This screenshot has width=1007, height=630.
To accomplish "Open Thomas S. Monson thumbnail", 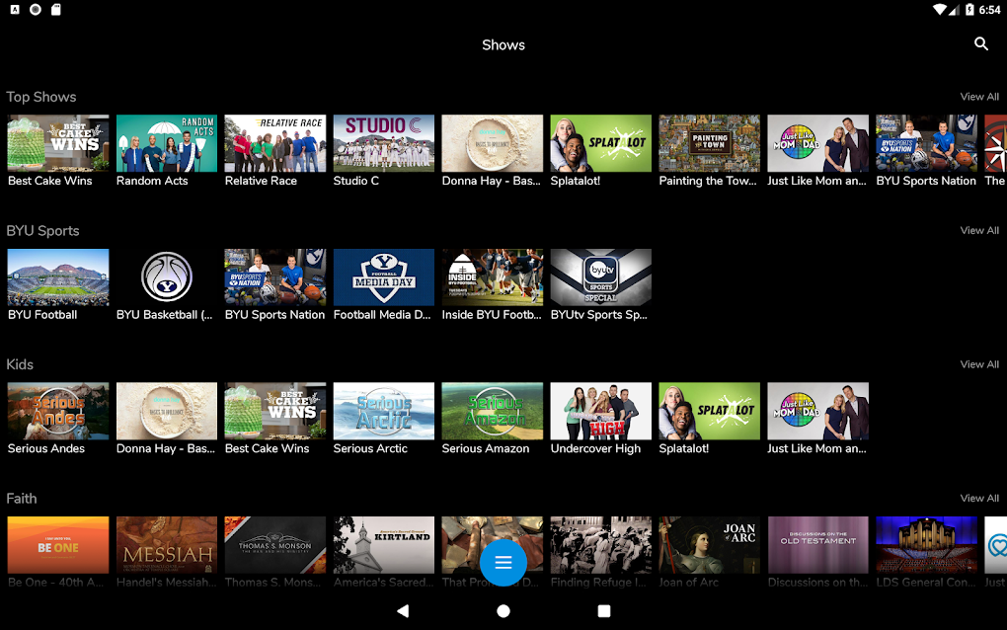I will (x=274, y=545).
